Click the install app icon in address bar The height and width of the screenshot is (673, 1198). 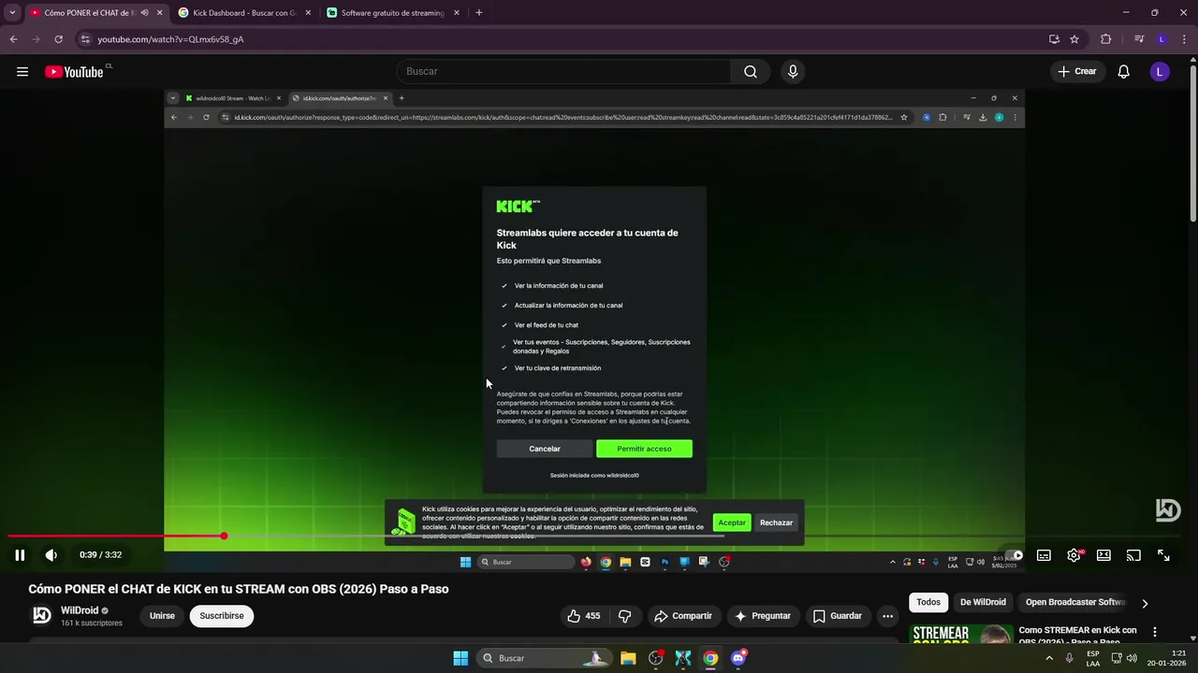pyautogui.click(x=1054, y=39)
